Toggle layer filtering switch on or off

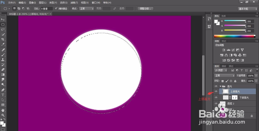click(x=257, y=70)
